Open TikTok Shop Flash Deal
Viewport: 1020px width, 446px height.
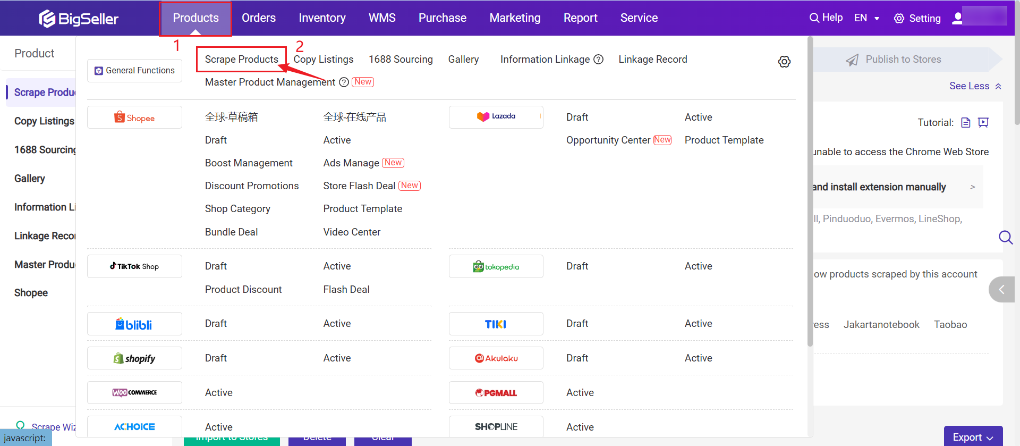point(346,290)
